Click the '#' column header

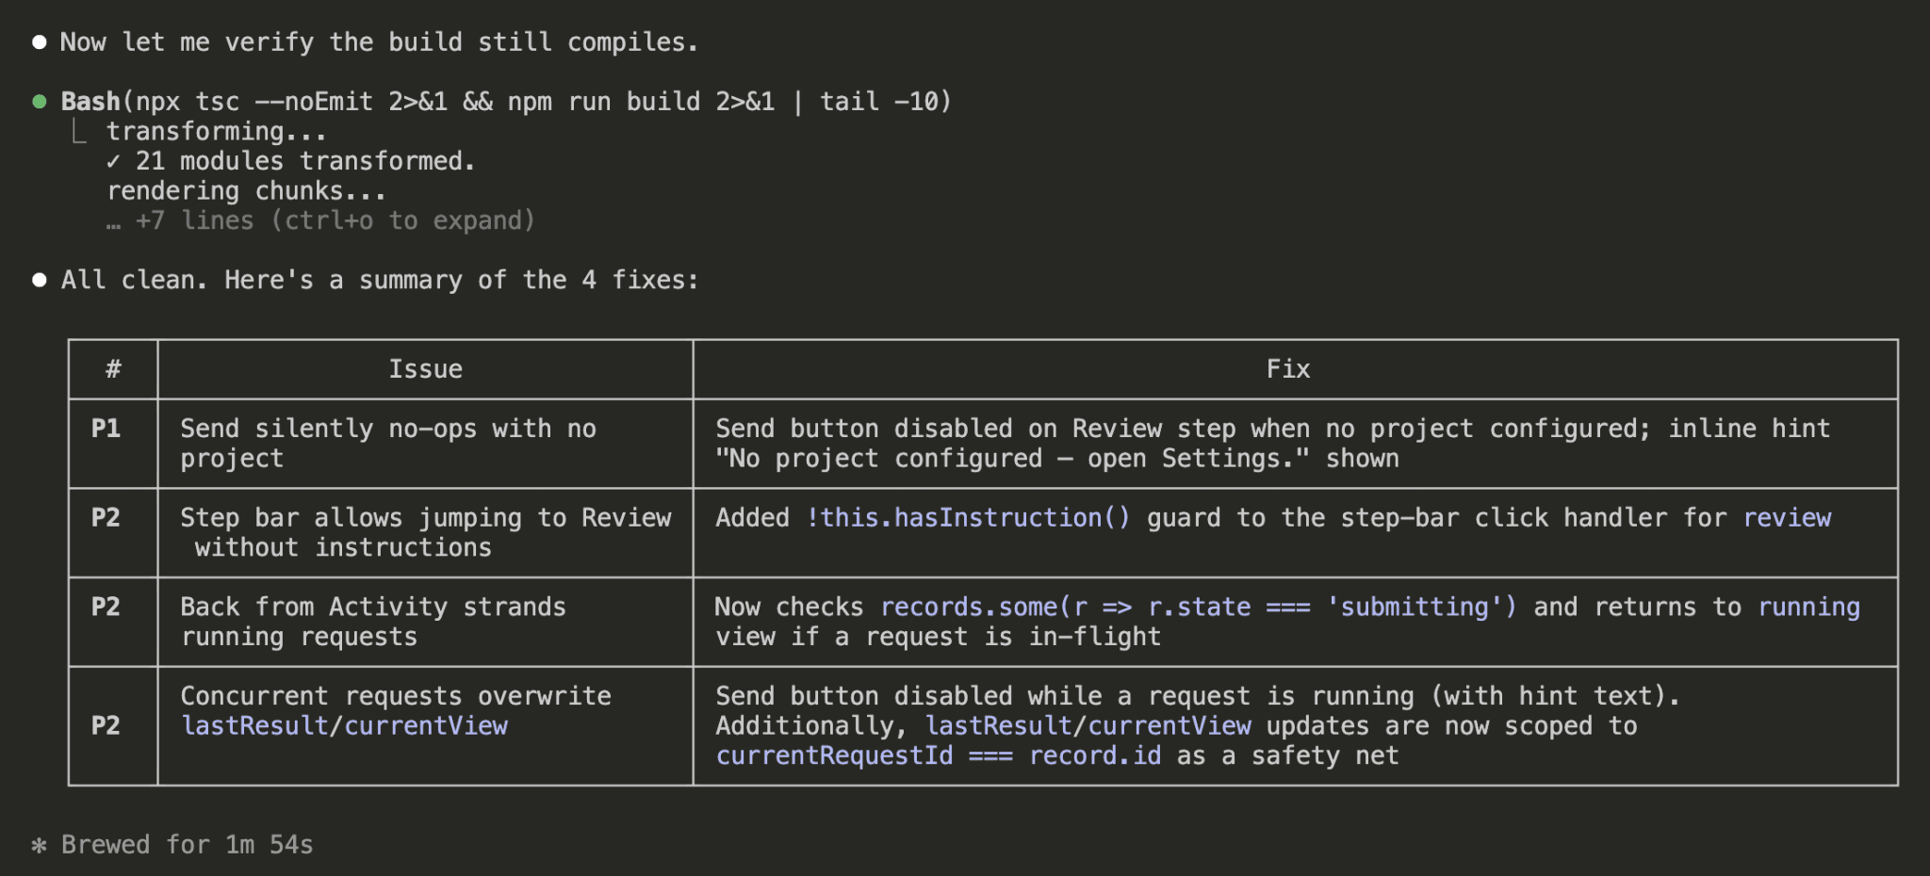(113, 369)
